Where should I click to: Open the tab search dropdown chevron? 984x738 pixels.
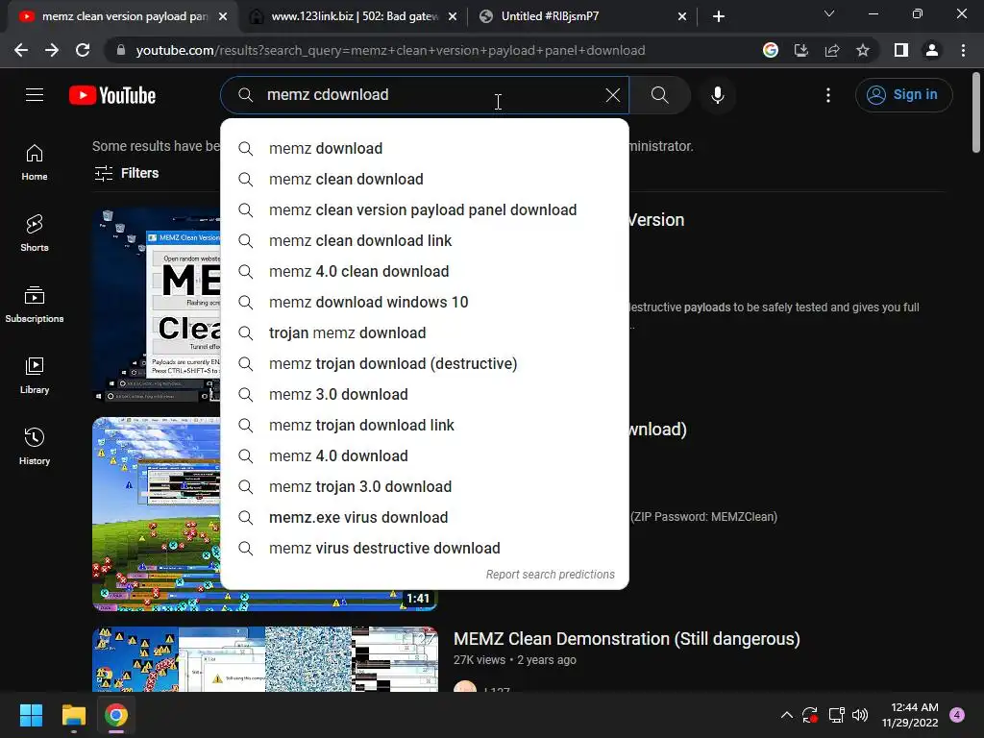tap(829, 13)
